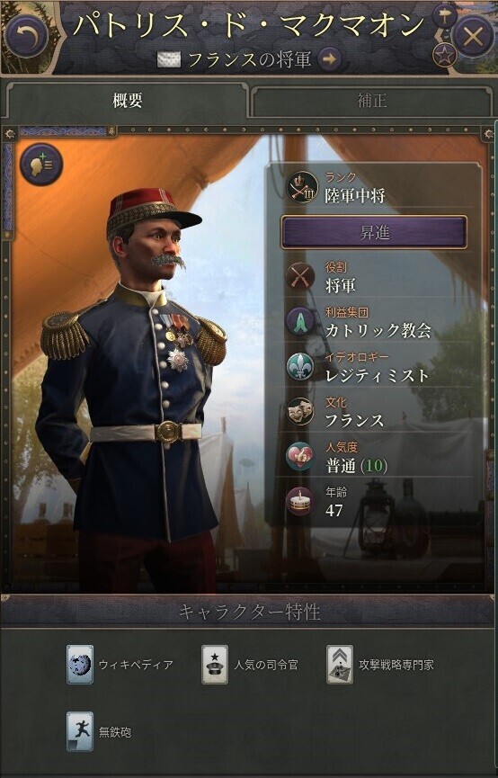Click the theater masks culture icon
The width and height of the screenshot is (498, 778).
point(300,411)
